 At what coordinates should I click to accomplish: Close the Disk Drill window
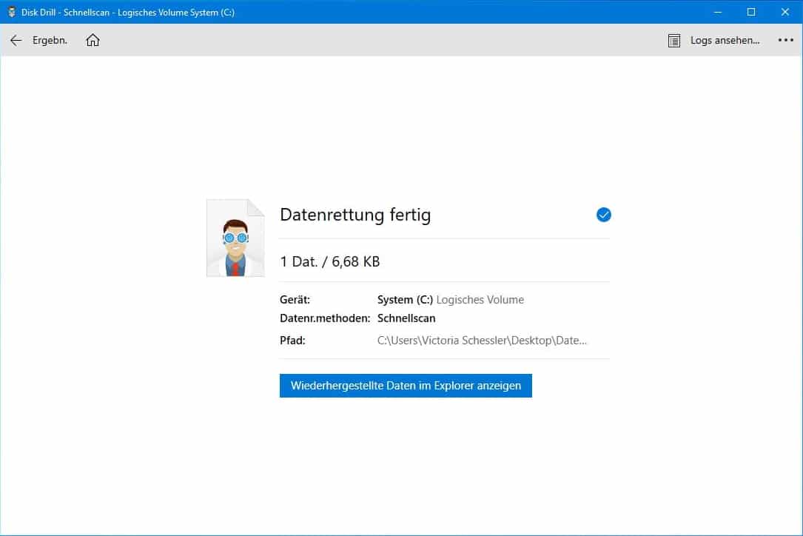point(785,12)
